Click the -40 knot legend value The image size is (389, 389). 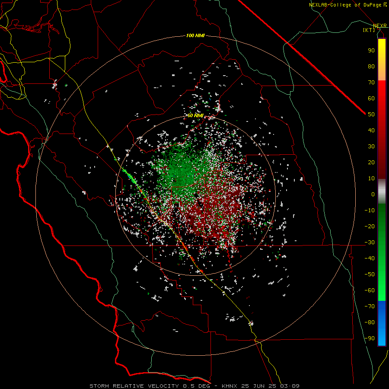point(370,258)
